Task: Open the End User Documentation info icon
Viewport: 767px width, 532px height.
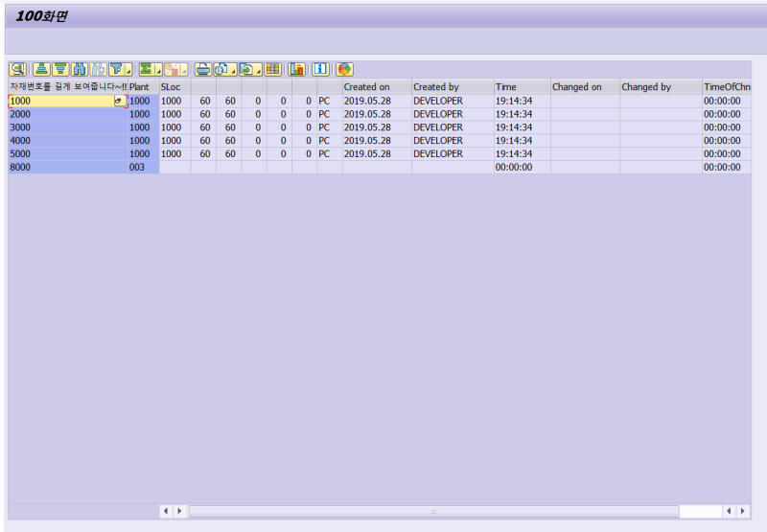Action: click(x=321, y=69)
